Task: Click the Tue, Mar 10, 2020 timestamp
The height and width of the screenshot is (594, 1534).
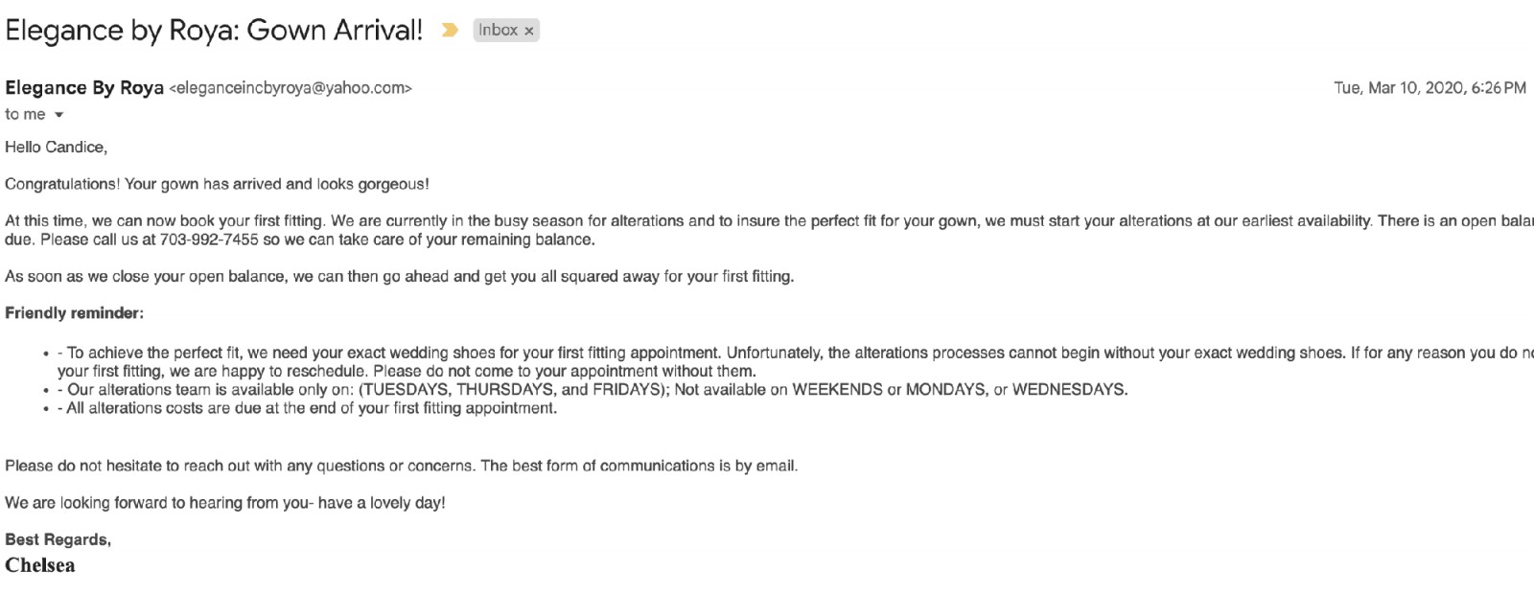Action: click(1429, 88)
